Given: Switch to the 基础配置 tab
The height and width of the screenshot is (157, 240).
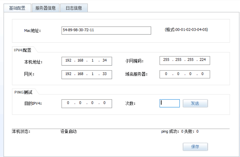Looking at the screenshot, I should coord(17,8).
